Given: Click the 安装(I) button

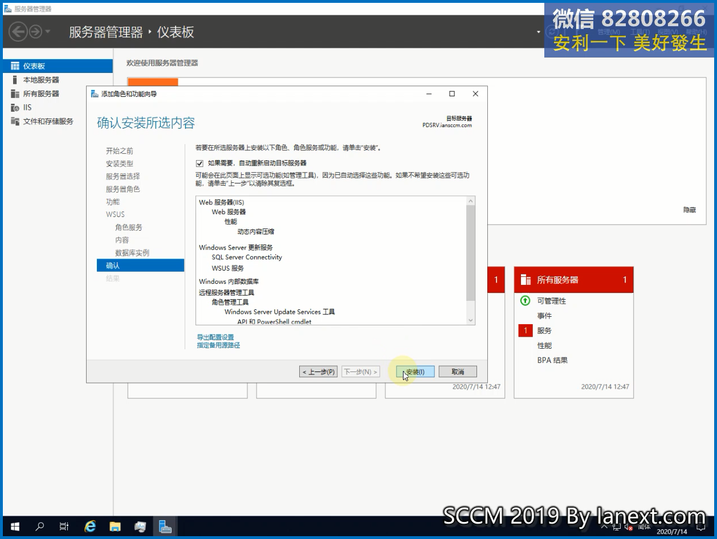Looking at the screenshot, I should [415, 371].
